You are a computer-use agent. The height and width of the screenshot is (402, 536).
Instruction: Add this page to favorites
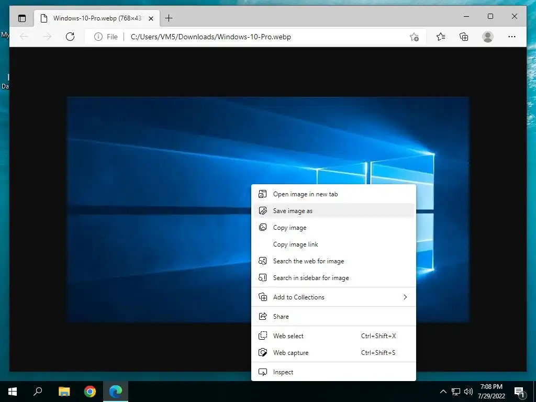coord(415,37)
